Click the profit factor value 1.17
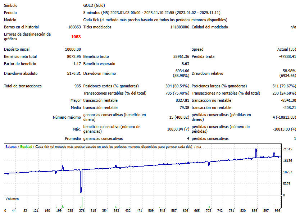Viewport: 300px width, 214px height. 77,64
